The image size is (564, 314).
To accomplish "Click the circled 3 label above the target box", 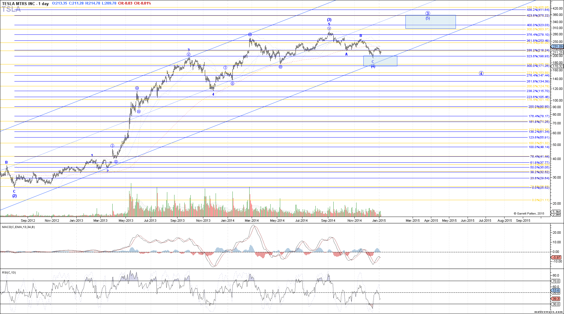I will click(428, 13).
